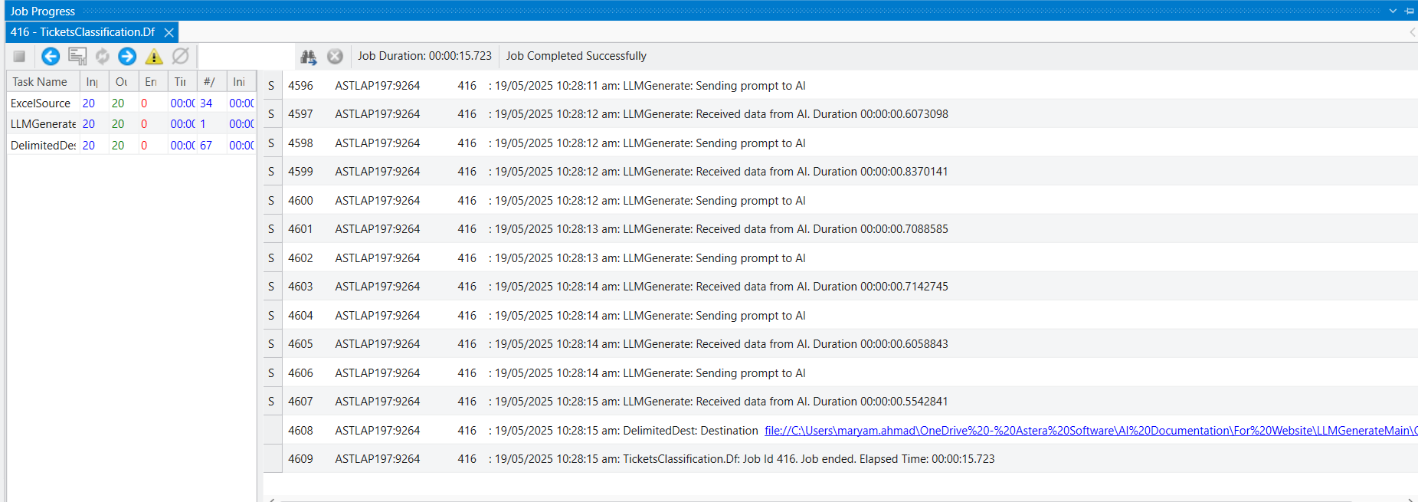
Task: Select the ExcelSource task row
Action: (131, 103)
